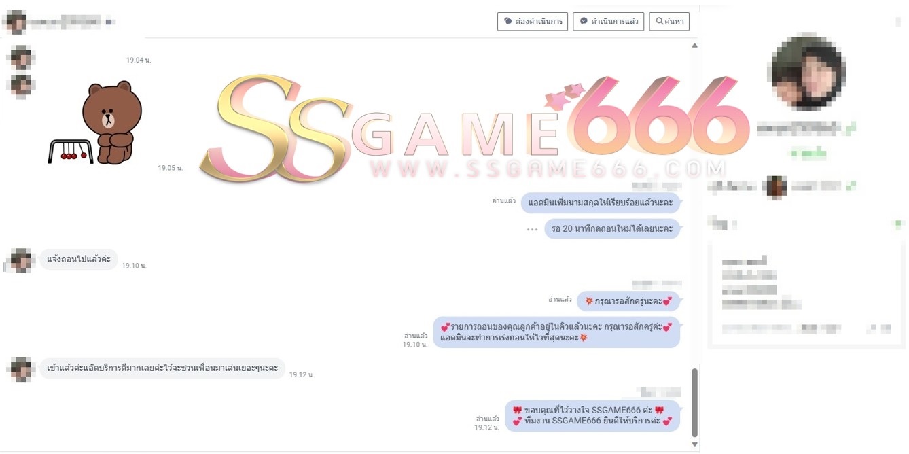Image resolution: width=909 pixels, height=454 pixels.
Task: Click the green link under profile name
Action: (807, 154)
